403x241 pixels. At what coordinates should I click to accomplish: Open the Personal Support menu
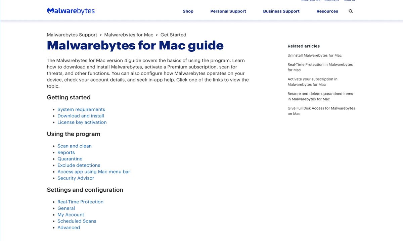228,11
